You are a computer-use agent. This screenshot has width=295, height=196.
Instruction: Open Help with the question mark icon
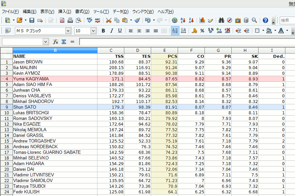[265, 20]
